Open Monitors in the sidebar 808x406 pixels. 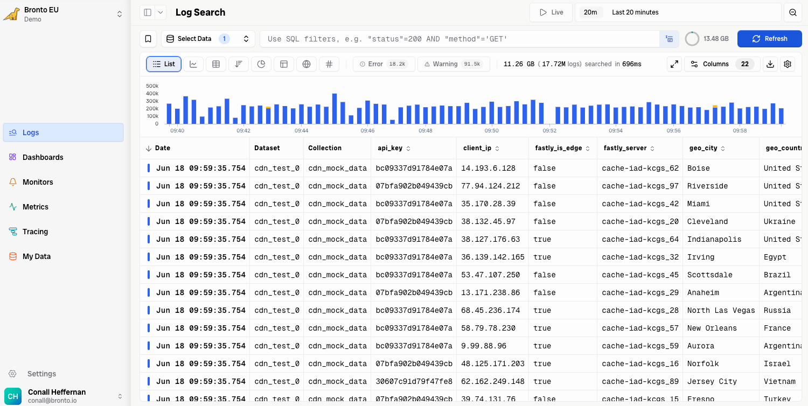pos(64,182)
